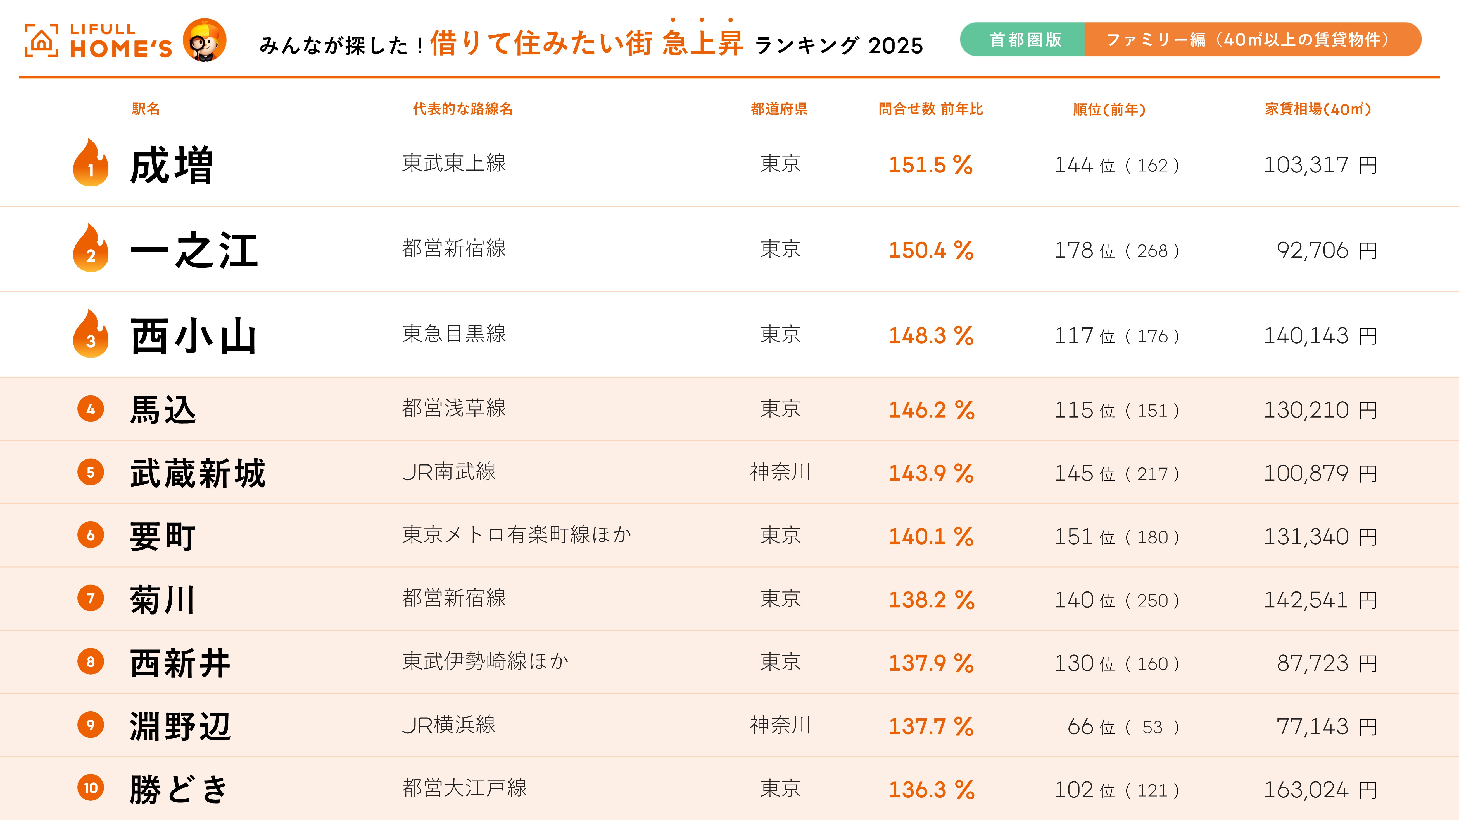Click the 淵野辺 station name
Screen dimensions: 1459x820
(180, 726)
